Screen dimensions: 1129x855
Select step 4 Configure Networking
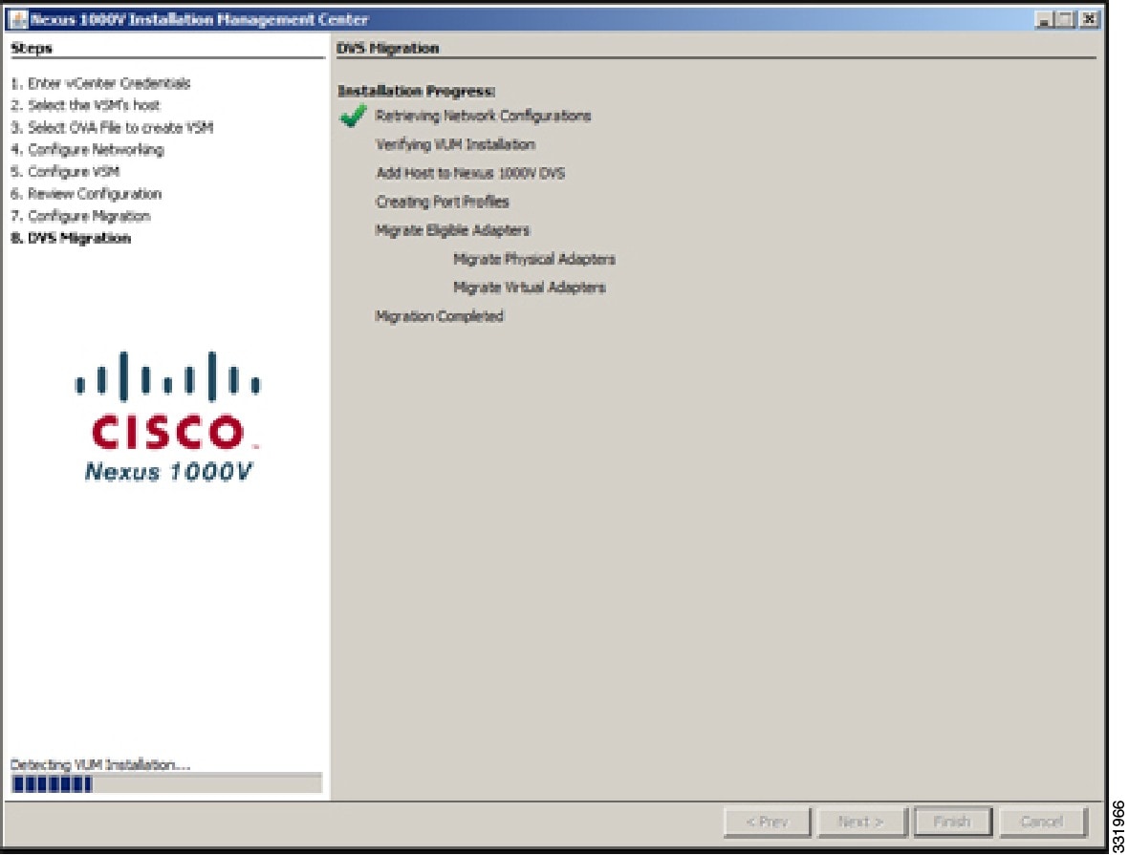click(x=87, y=150)
